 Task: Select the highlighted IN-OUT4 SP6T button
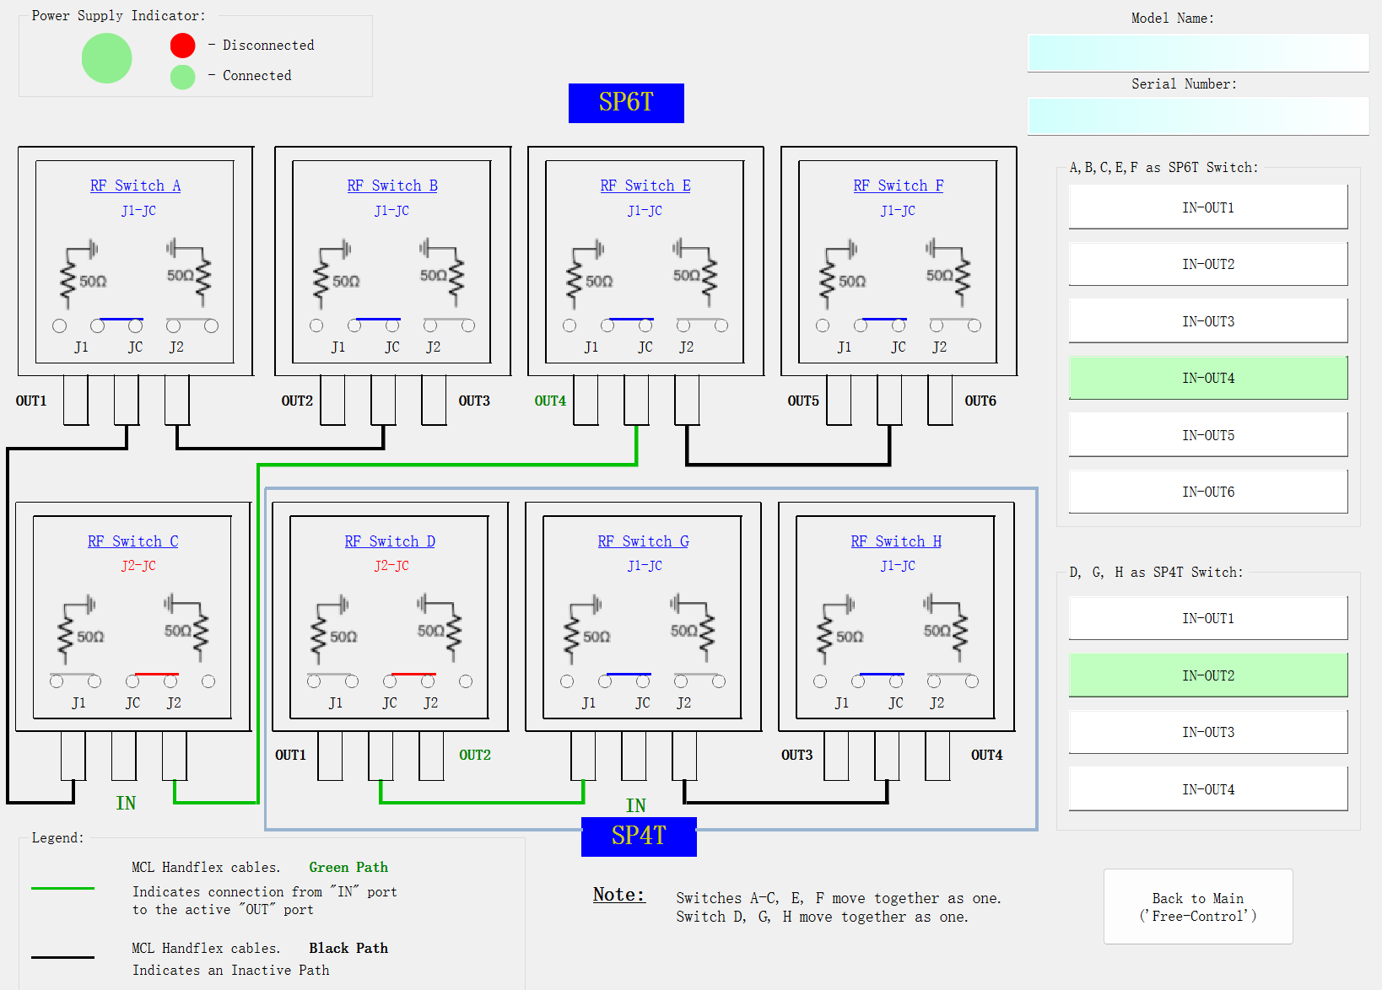click(x=1207, y=378)
